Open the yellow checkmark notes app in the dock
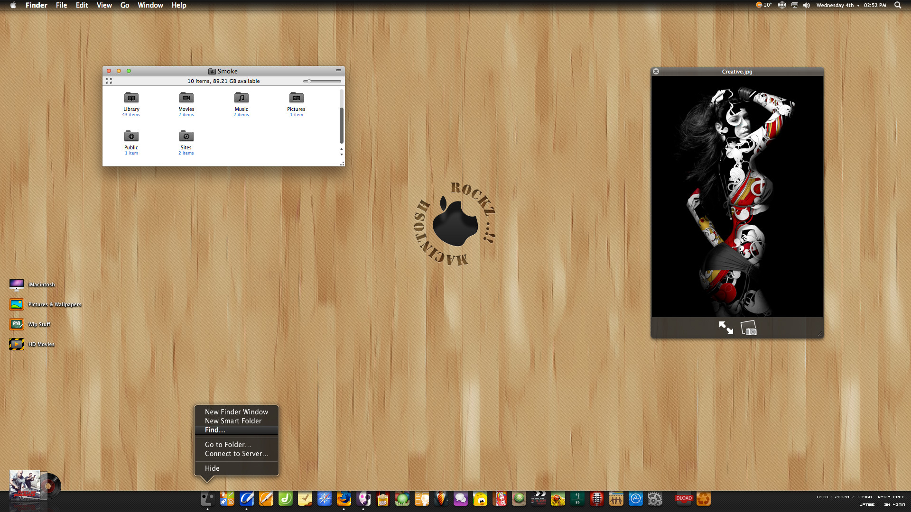The width and height of the screenshot is (911, 512). tap(305, 499)
